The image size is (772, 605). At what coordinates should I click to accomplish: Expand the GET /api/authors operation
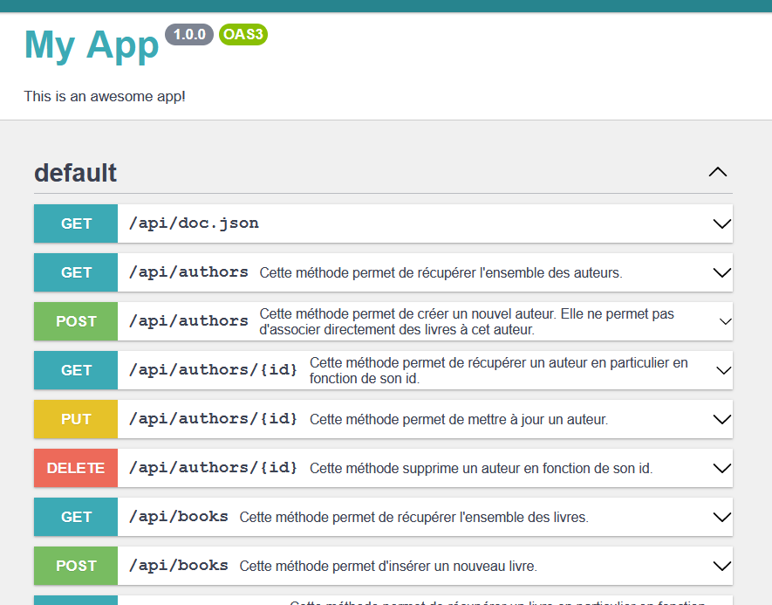coord(721,272)
